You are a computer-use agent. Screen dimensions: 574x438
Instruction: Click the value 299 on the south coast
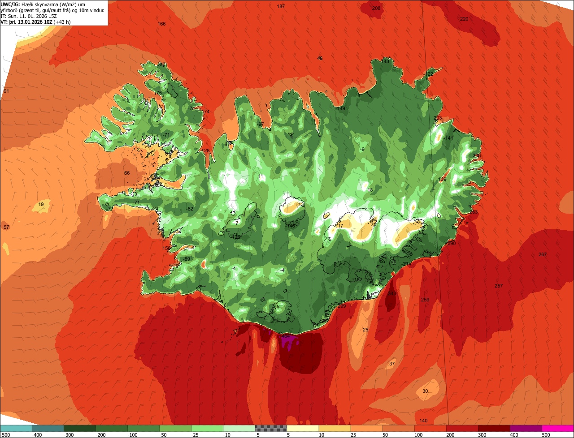click(x=342, y=306)
